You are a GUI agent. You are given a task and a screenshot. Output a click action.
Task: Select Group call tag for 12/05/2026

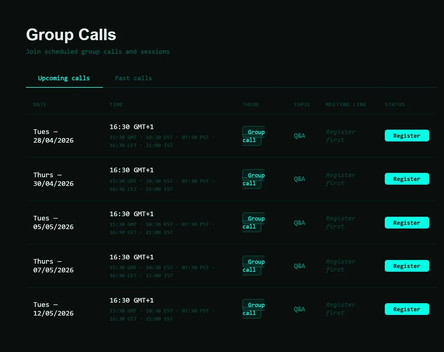253,309
